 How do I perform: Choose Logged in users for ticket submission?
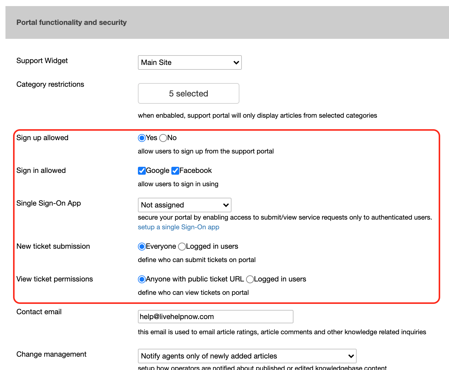point(182,247)
